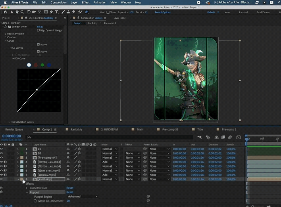
Task: Toggle the shy layers hide icon
Action: click(x=216, y=137)
